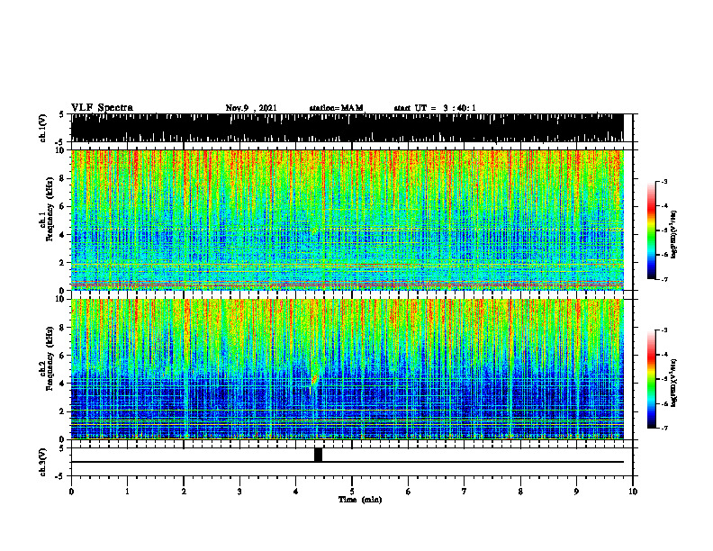Click time axis tick label '1'
The height and width of the screenshot is (551, 713).
(127, 492)
